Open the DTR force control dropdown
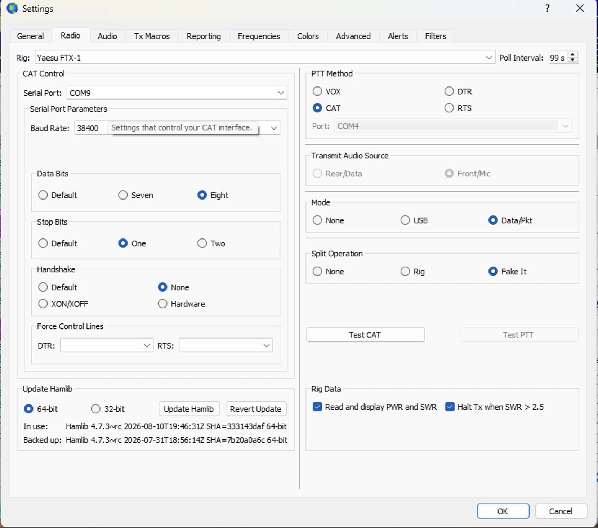 click(107, 345)
